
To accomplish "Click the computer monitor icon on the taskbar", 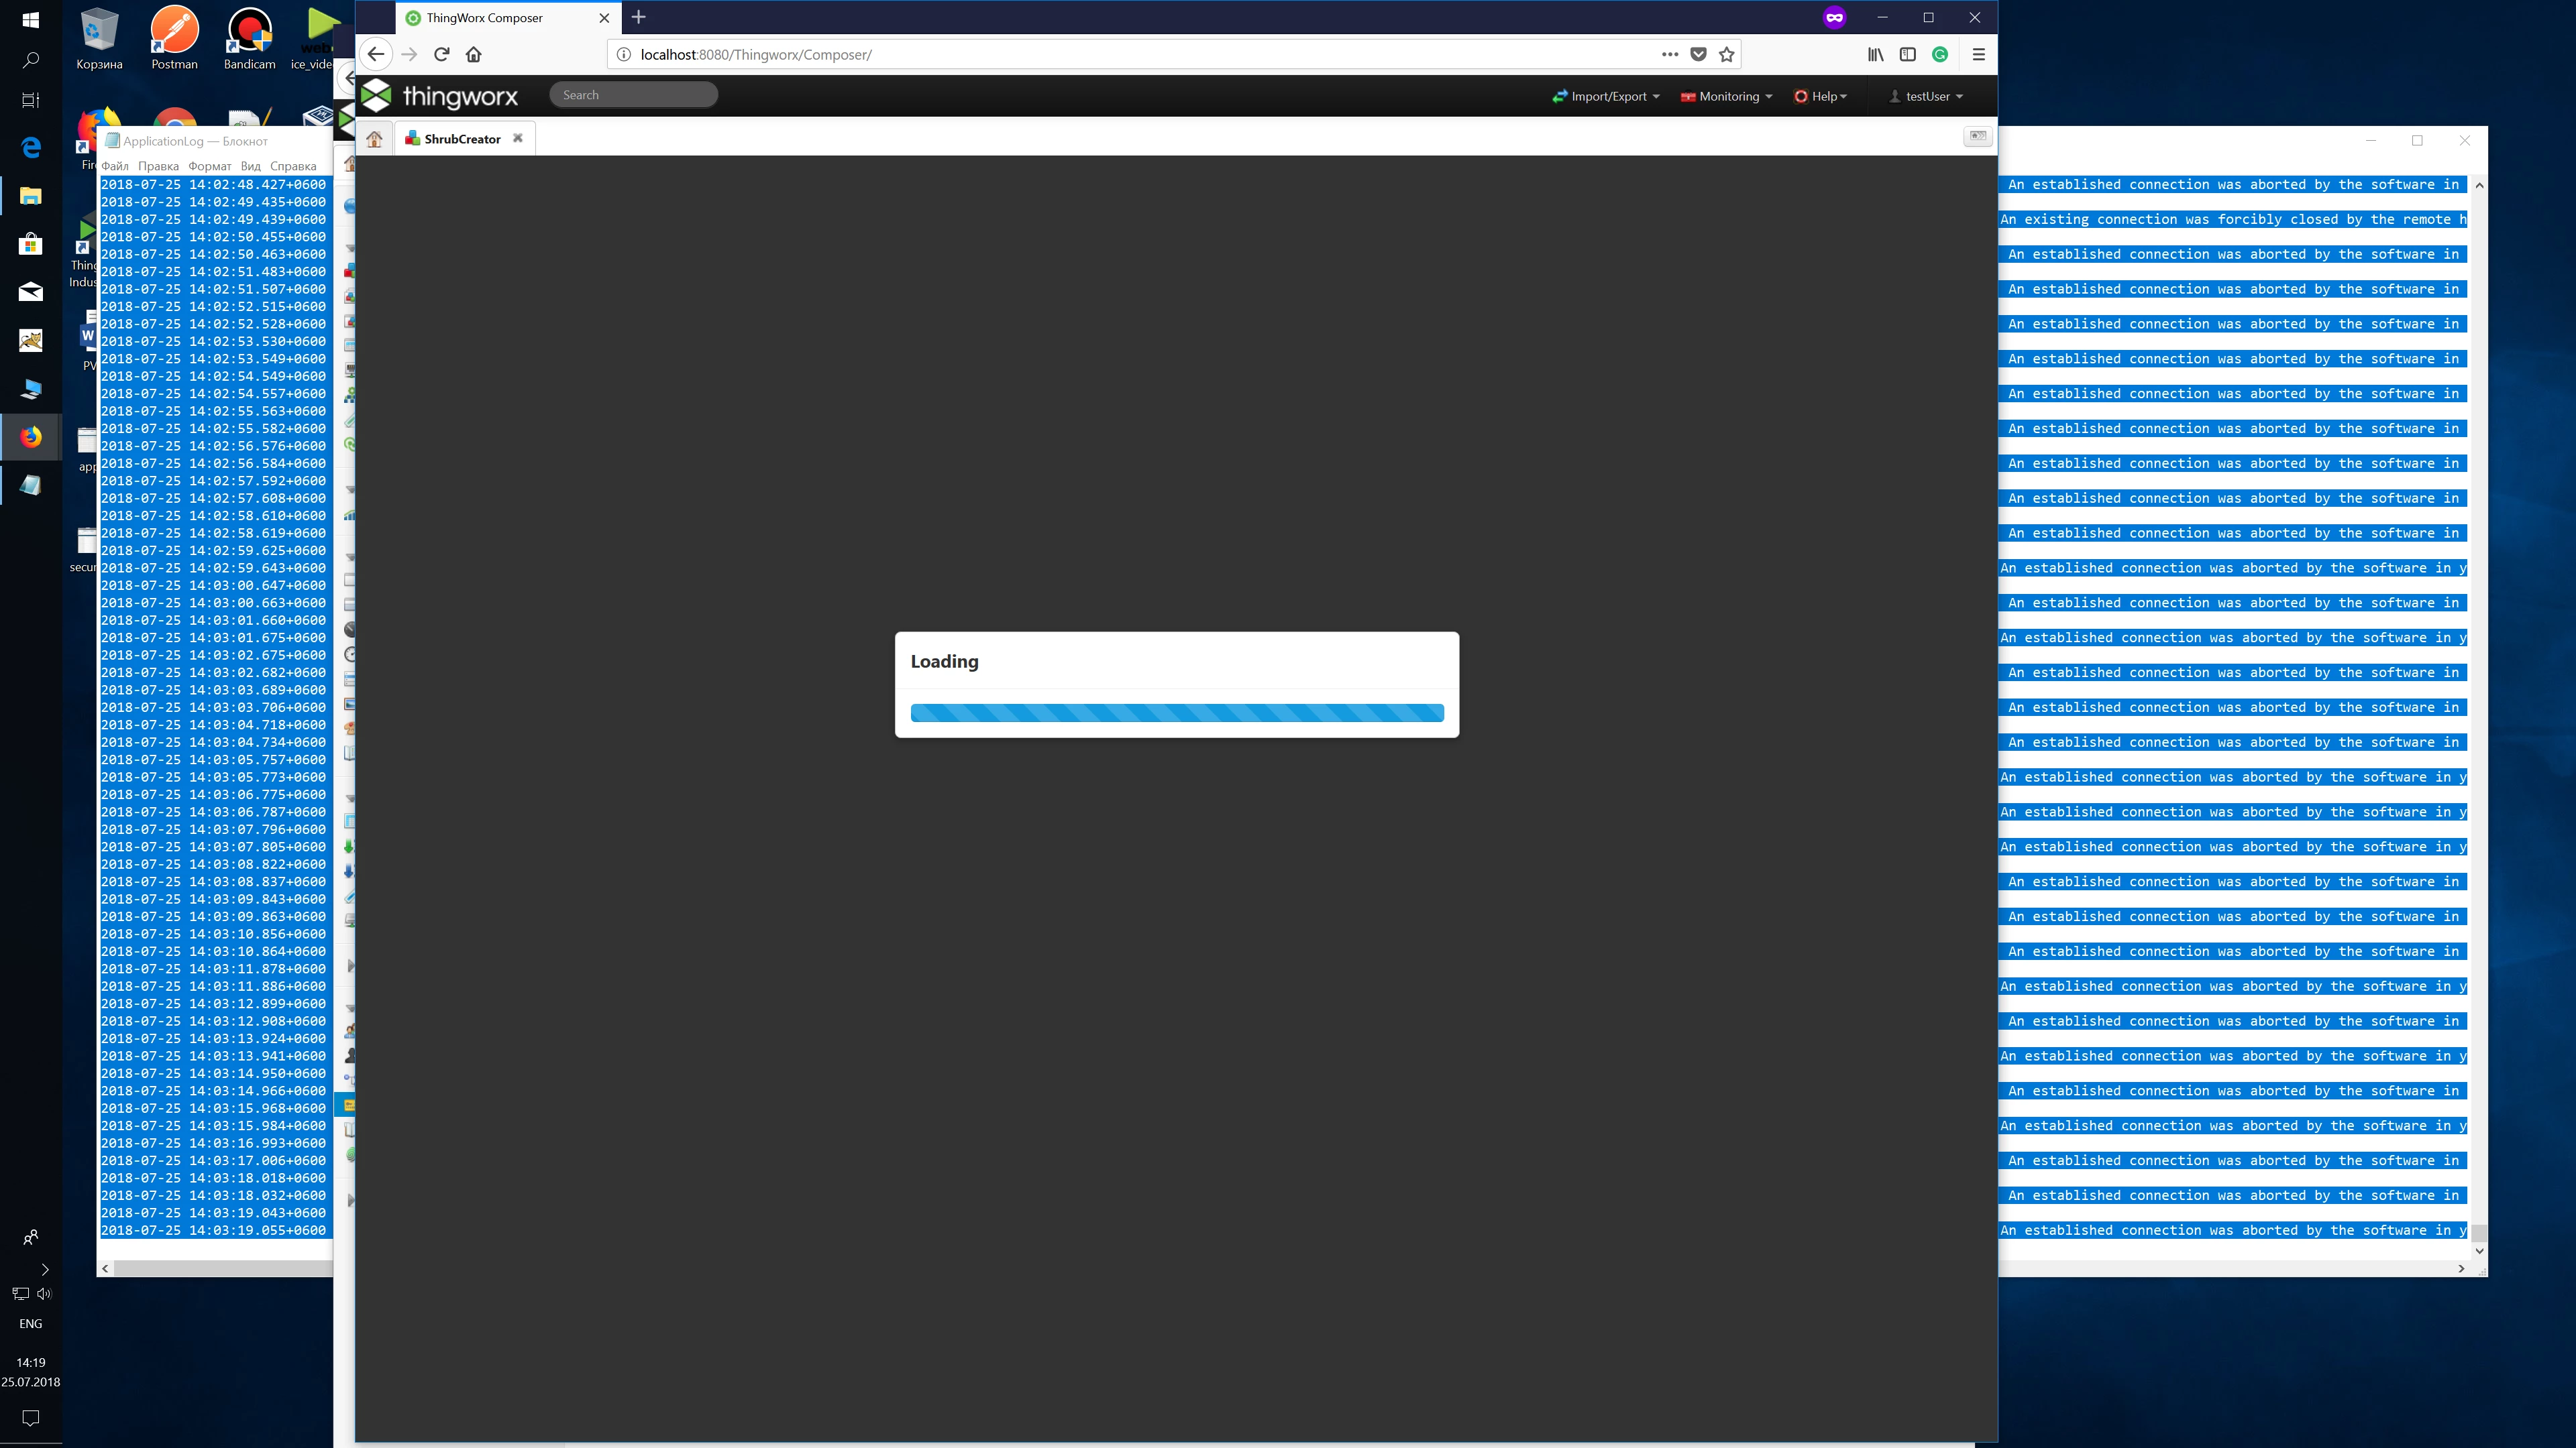I will pyautogui.click(x=31, y=389).
